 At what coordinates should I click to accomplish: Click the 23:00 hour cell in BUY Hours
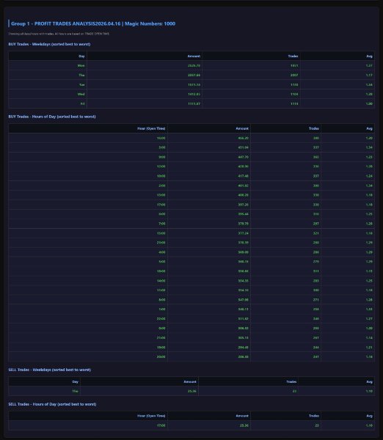88,243
